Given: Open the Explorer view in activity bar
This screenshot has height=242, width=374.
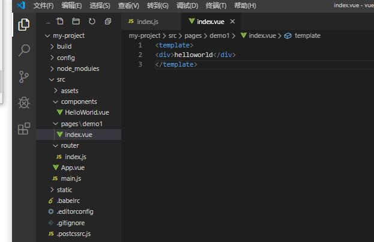Looking at the screenshot, I should 24,25.
